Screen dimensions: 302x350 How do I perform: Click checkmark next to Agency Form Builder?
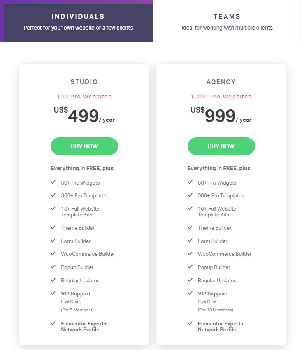(190, 241)
